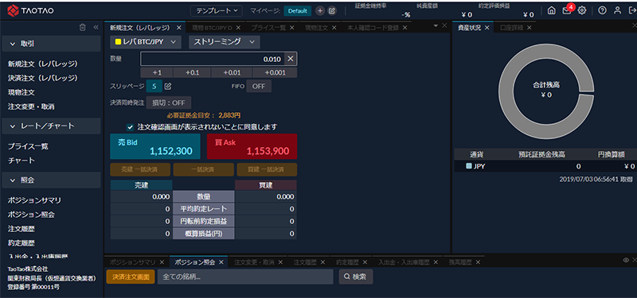
Task: Switch to the プライス一覧 tab
Action: point(268,28)
